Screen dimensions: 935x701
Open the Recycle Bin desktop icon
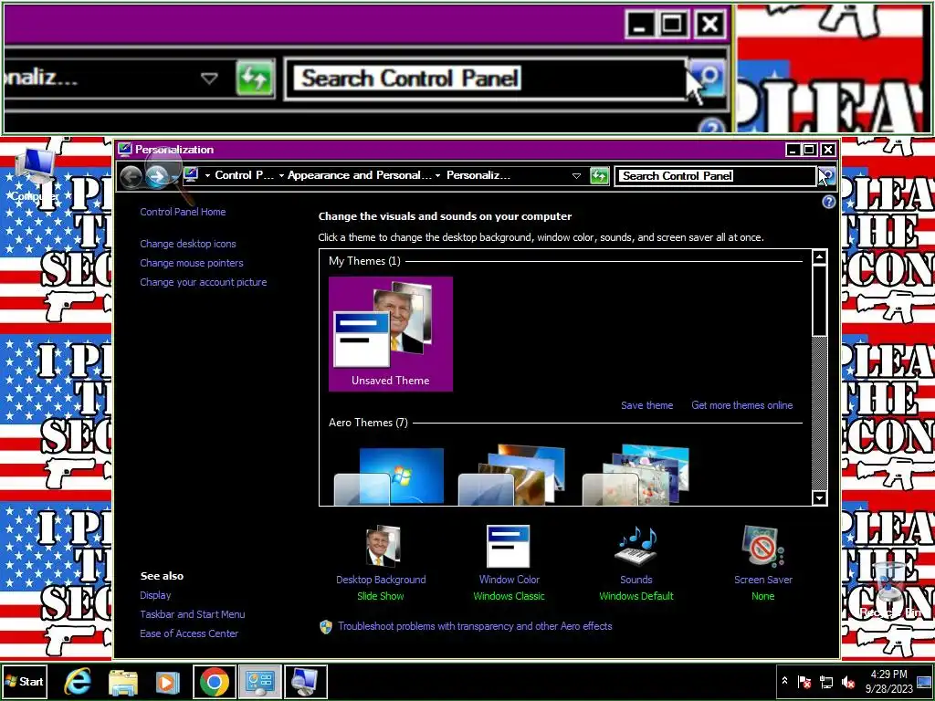coord(889,590)
